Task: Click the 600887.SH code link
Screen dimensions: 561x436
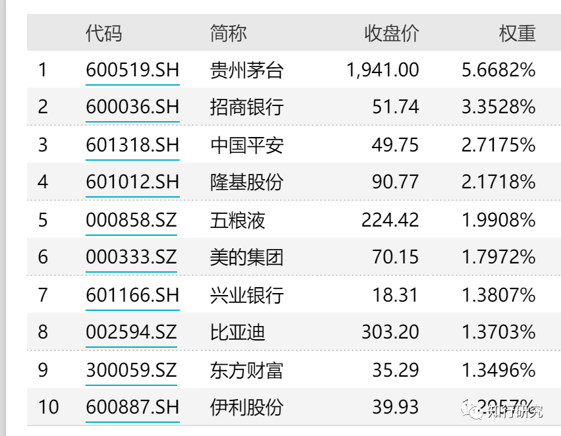Action: (x=132, y=408)
